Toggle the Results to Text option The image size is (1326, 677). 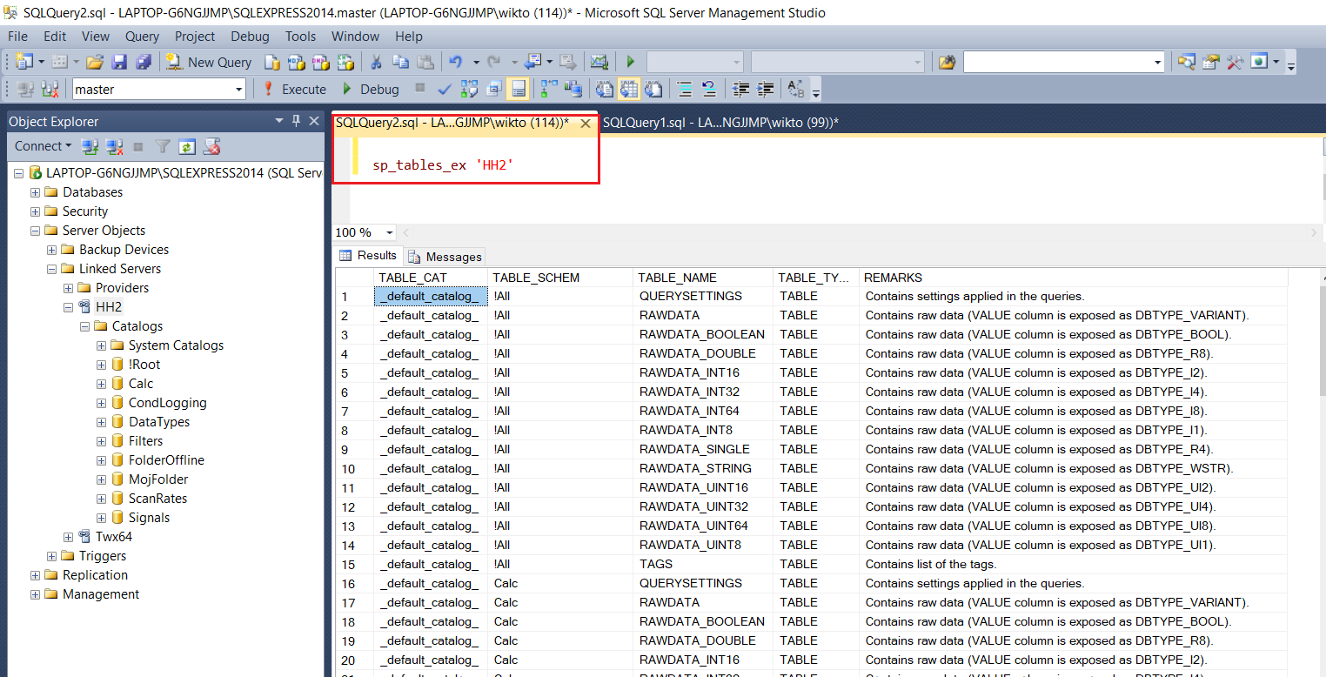pyautogui.click(x=605, y=89)
